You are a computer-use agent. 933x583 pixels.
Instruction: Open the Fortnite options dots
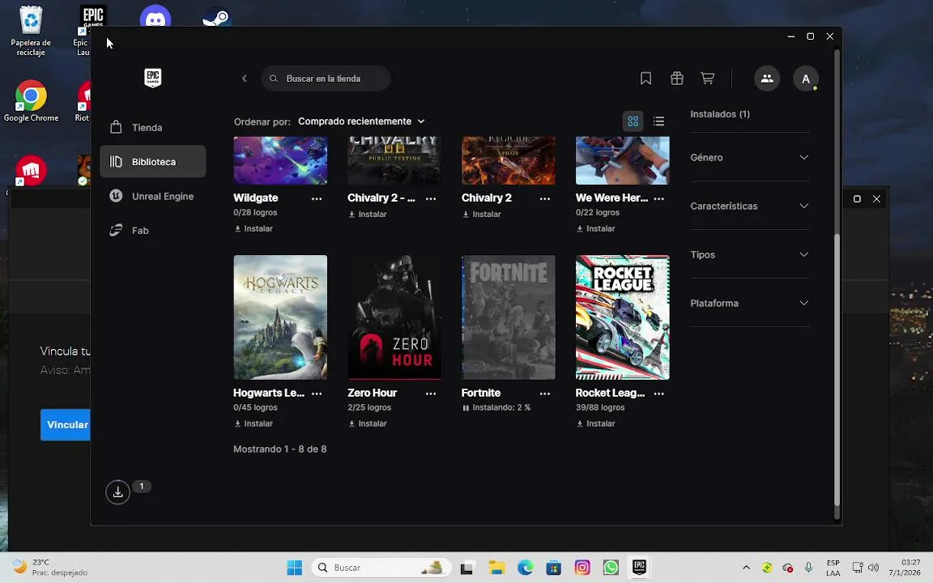tap(545, 394)
